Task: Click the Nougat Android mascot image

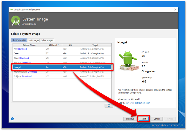Action: click(x=129, y=61)
